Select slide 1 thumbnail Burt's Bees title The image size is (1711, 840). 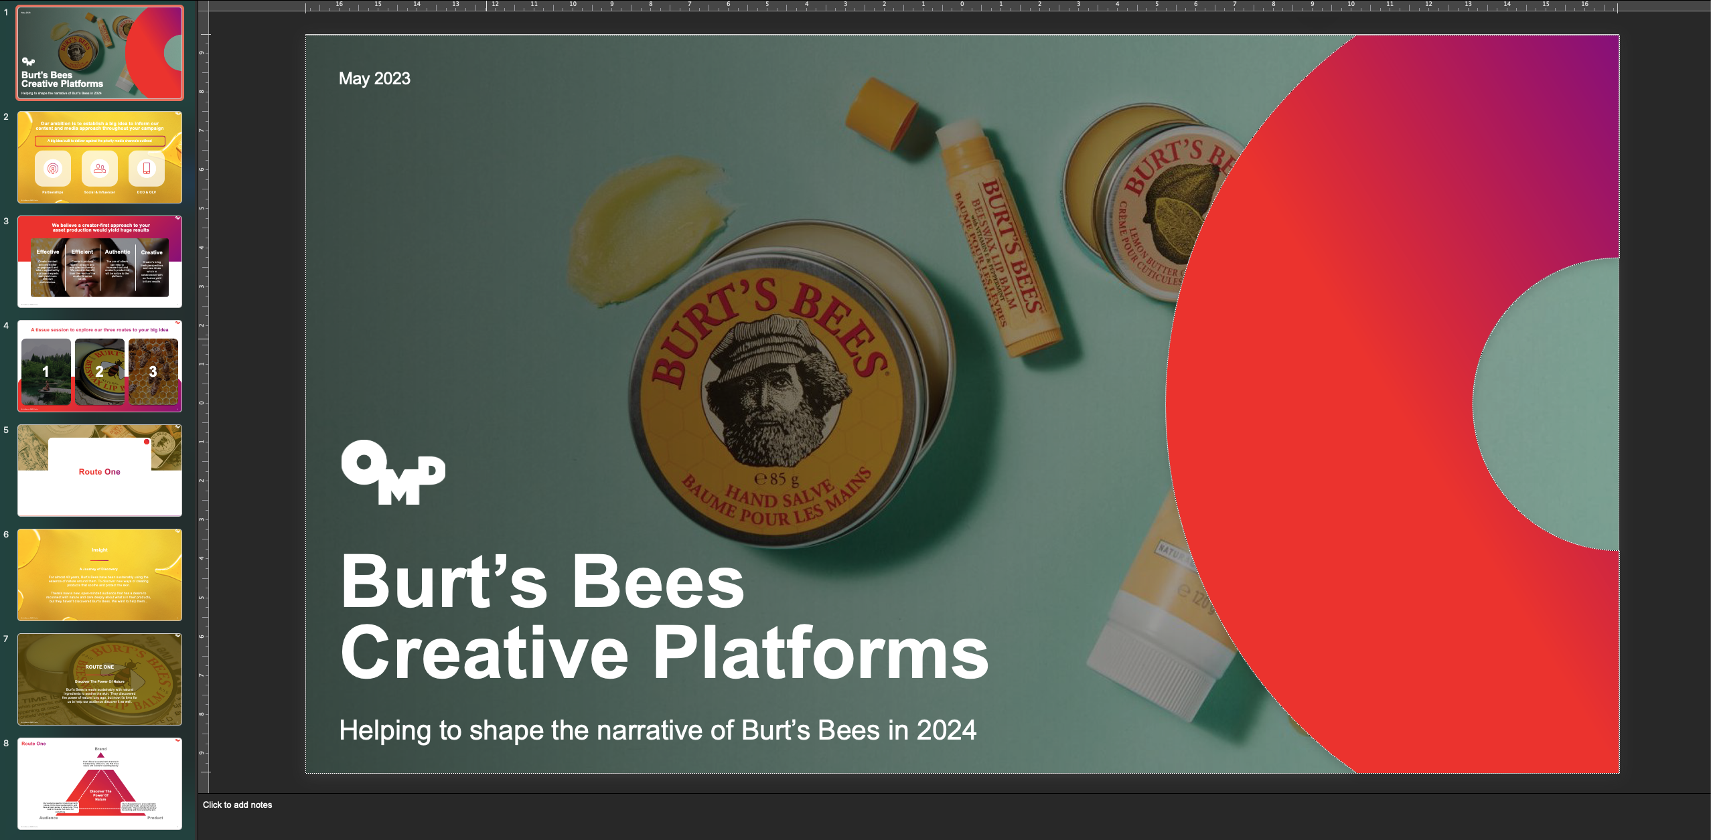pos(100,53)
